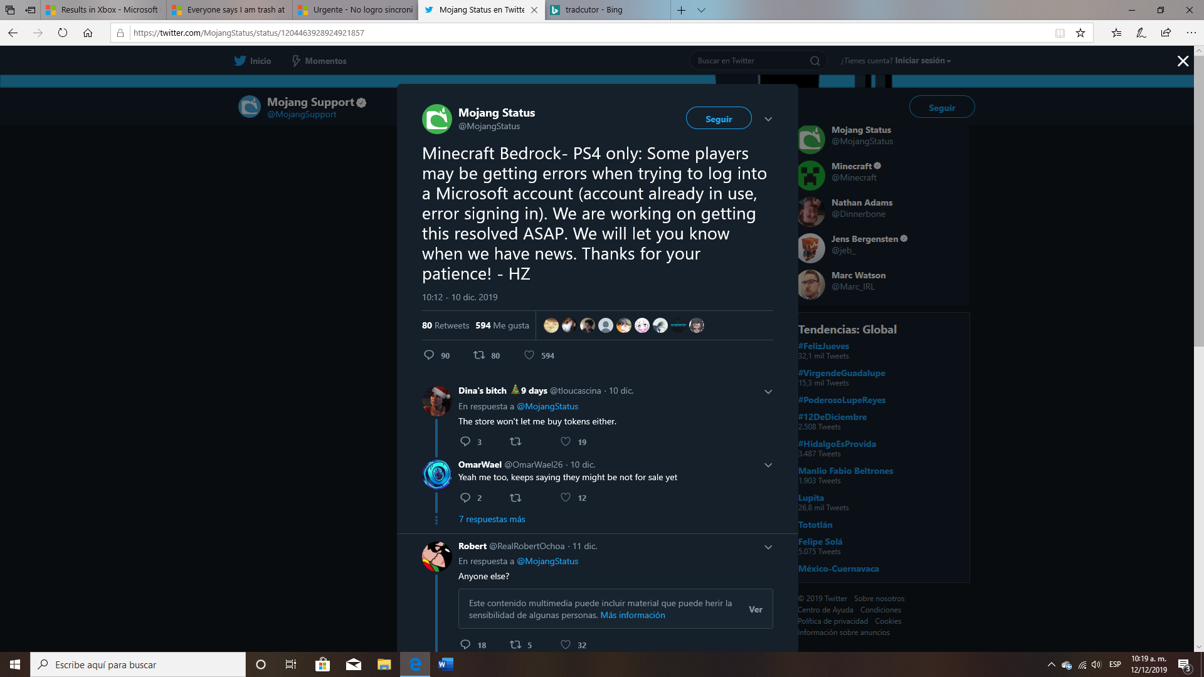
Task: Click the Mojang Status profile icon
Action: coord(436,118)
